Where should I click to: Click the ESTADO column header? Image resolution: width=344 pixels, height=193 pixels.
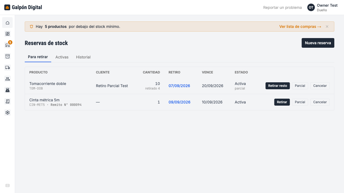(x=241, y=72)
